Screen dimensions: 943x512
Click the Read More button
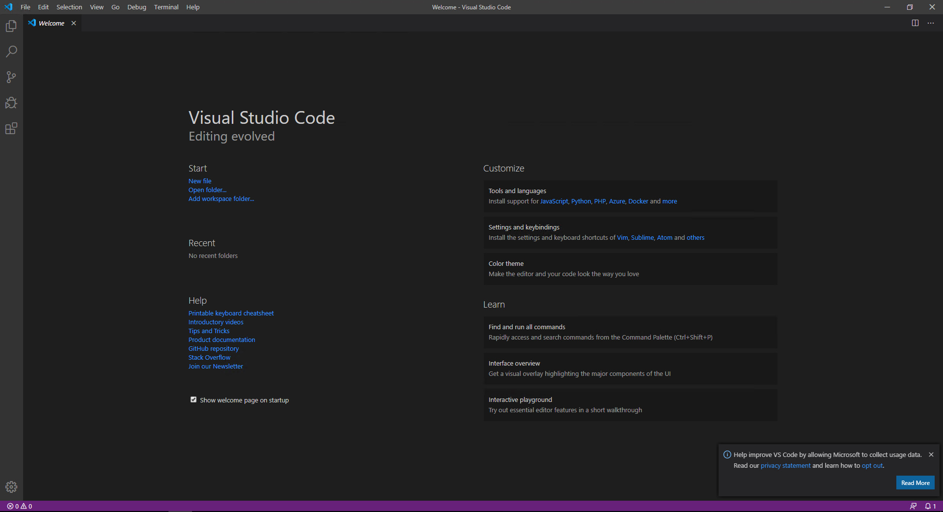(915, 483)
